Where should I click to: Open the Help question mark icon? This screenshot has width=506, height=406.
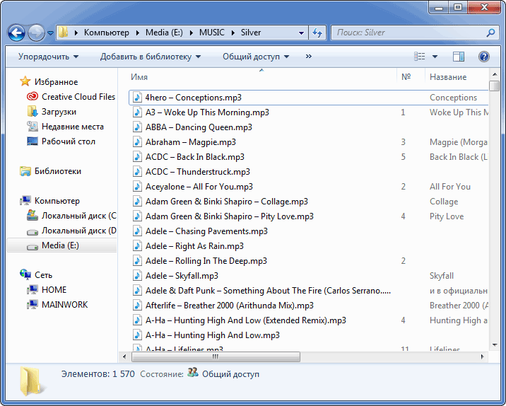[484, 57]
